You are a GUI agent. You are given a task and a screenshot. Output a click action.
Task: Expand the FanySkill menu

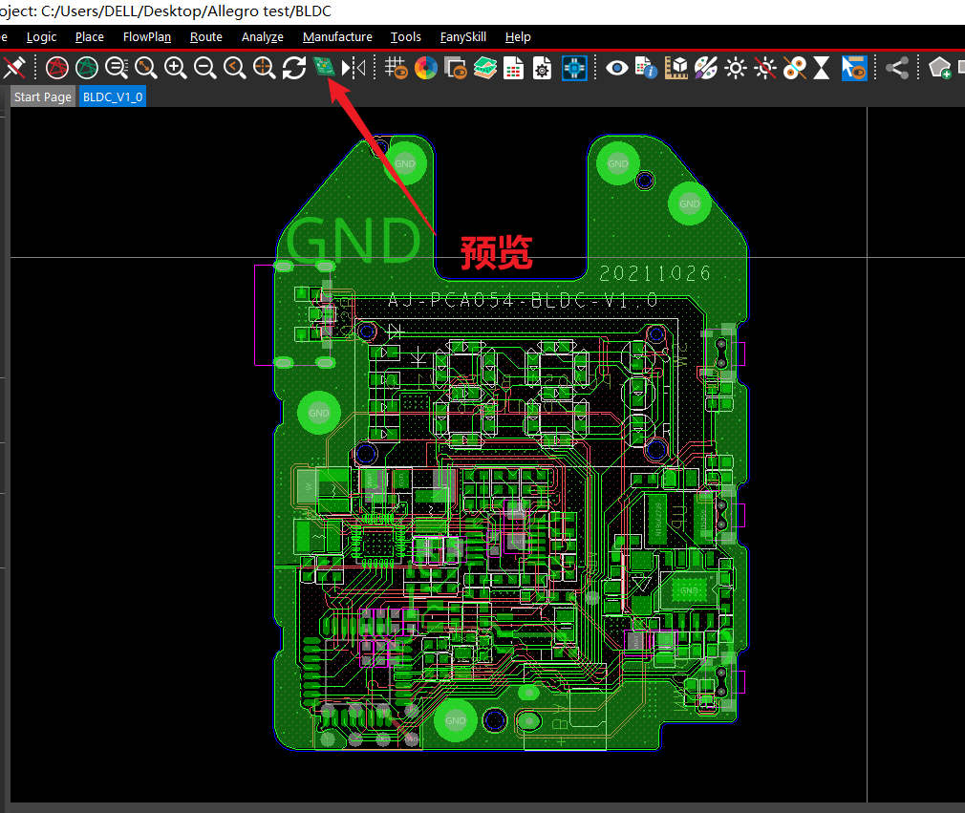click(x=462, y=37)
